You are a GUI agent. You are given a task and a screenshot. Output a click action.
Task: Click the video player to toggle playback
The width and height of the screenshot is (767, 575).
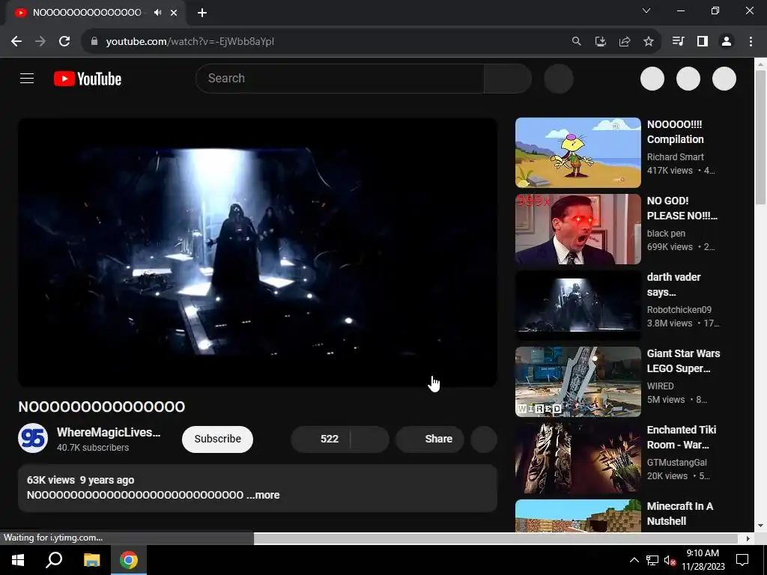[258, 252]
